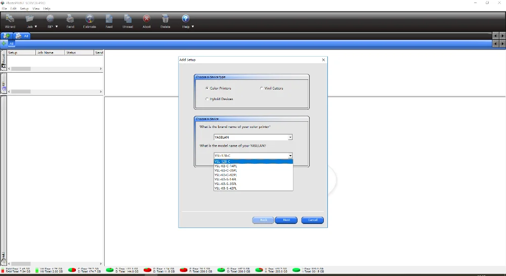Viewport: 506px width, 276px height.
Task: Choose YSL-KB-S-14PL from model list
Action: point(254,179)
